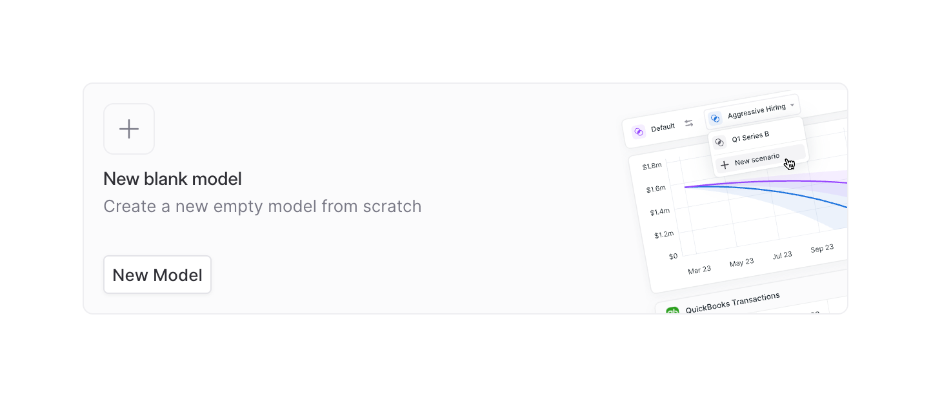This screenshot has height=397, width=931.
Task: Click the large plus icon on the model card
Action: click(x=129, y=129)
